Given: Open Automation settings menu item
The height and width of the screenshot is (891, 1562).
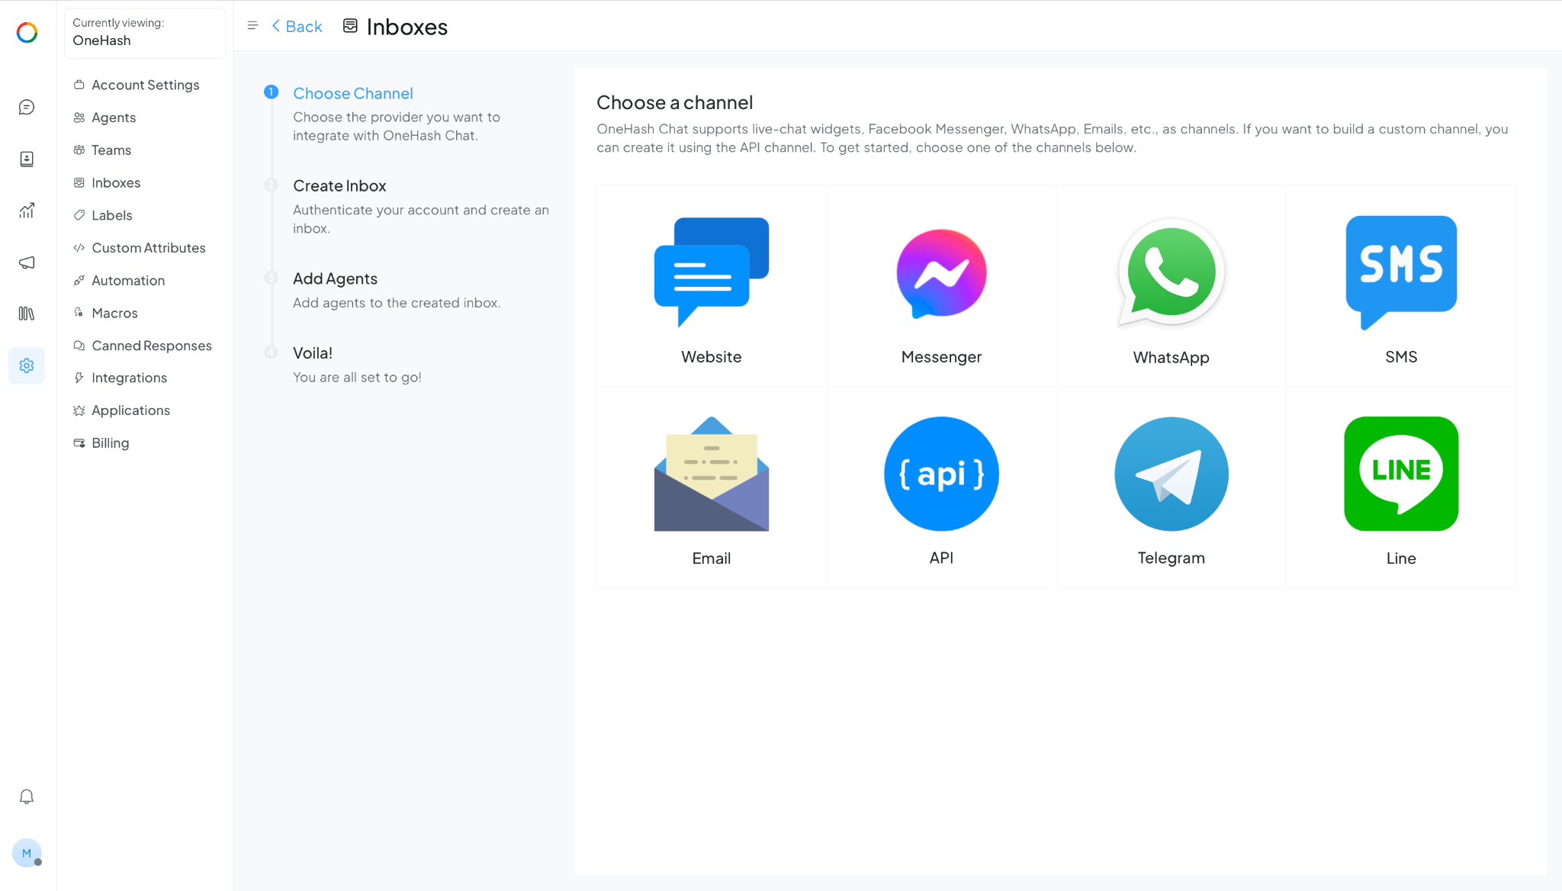Looking at the screenshot, I should (127, 281).
